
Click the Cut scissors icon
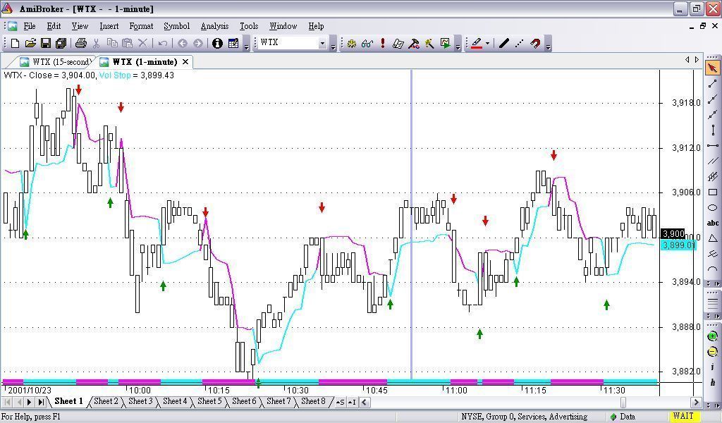point(96,43)
